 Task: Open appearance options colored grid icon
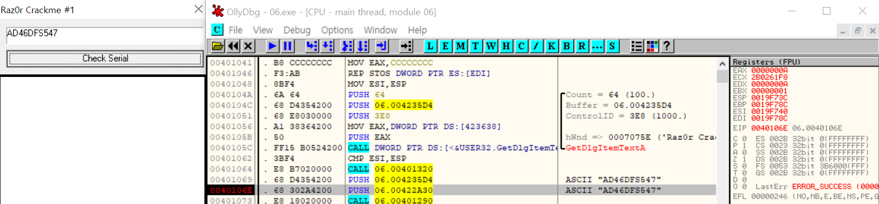coord(652,47)
